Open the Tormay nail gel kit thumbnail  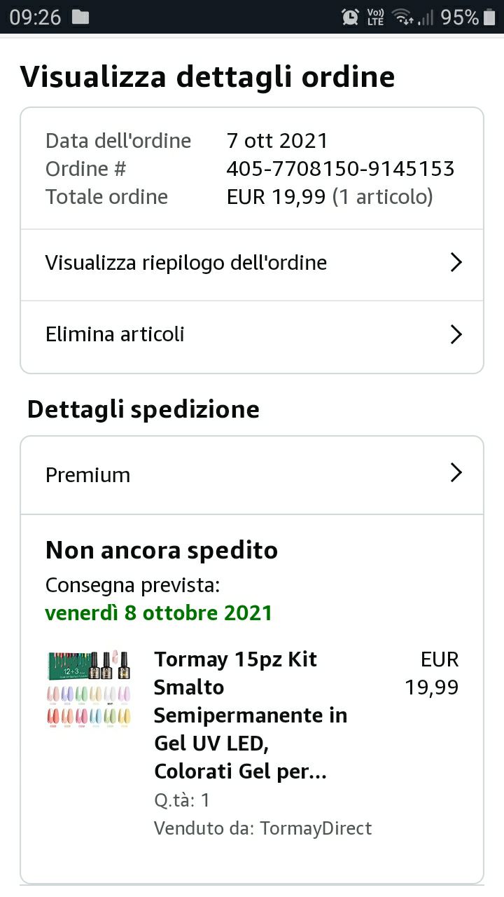click(x=90, y=690)
